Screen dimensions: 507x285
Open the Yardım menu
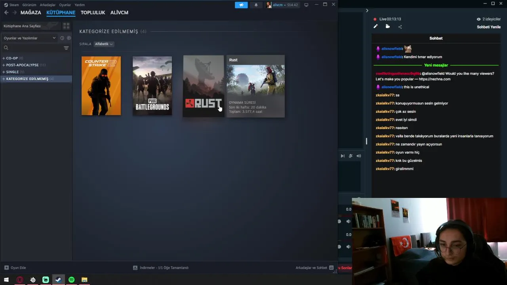pyautogui.click(x=80, y=5)
